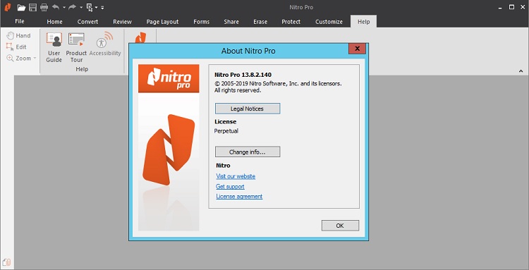Open the Page Layout tab
The height and width of the screenshot is (270, 529).
point(163,22)
